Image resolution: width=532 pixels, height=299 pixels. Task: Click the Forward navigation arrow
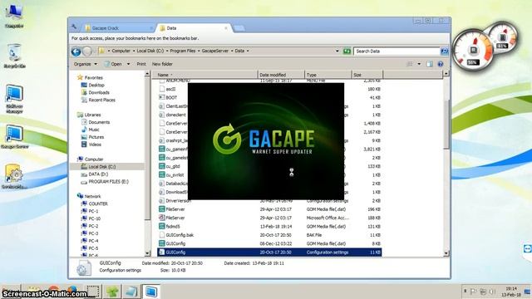tap(87, 51)
